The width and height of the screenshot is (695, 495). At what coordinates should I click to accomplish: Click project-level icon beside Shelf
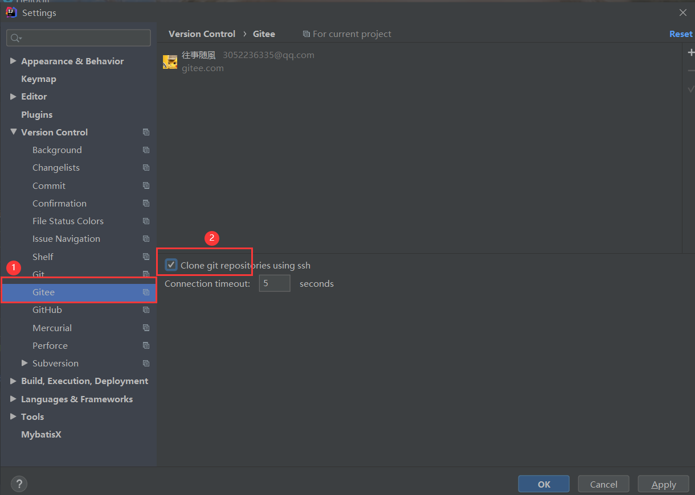[x=146, y=257]
